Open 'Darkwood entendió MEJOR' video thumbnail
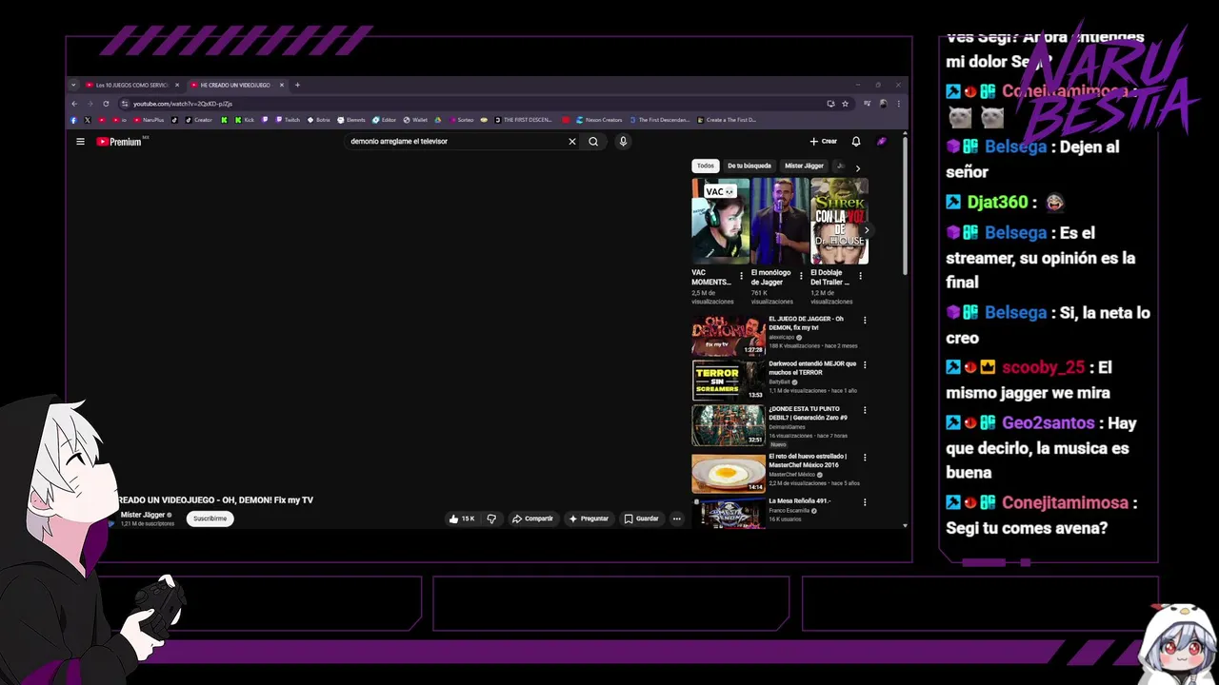This screenshot has height=685, width=1219. pos(729,381)
